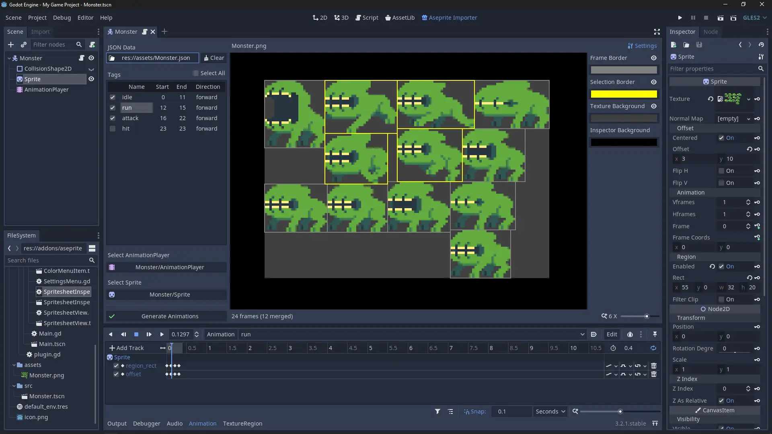The width and height of the screenshot is (772, 434).
Task: Open Sprite object properties tools
Action: [761, 57]
